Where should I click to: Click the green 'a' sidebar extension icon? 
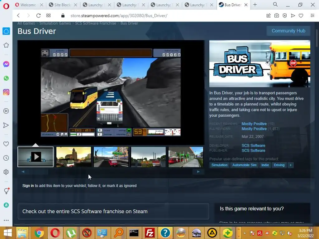pos(6,205)
